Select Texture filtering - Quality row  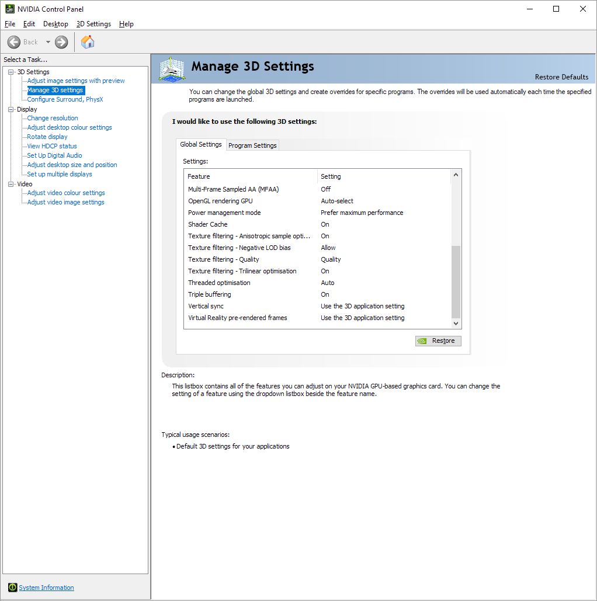pyautogui.click(x=317, y=259)
